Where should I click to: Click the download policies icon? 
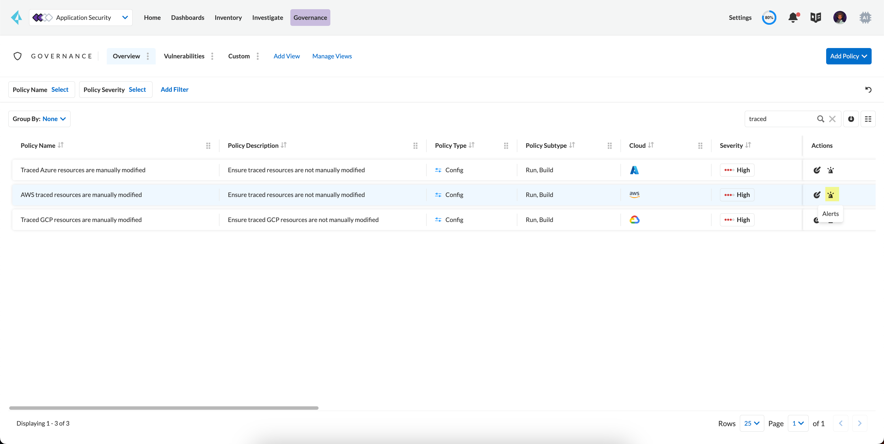tap(851, 119)
